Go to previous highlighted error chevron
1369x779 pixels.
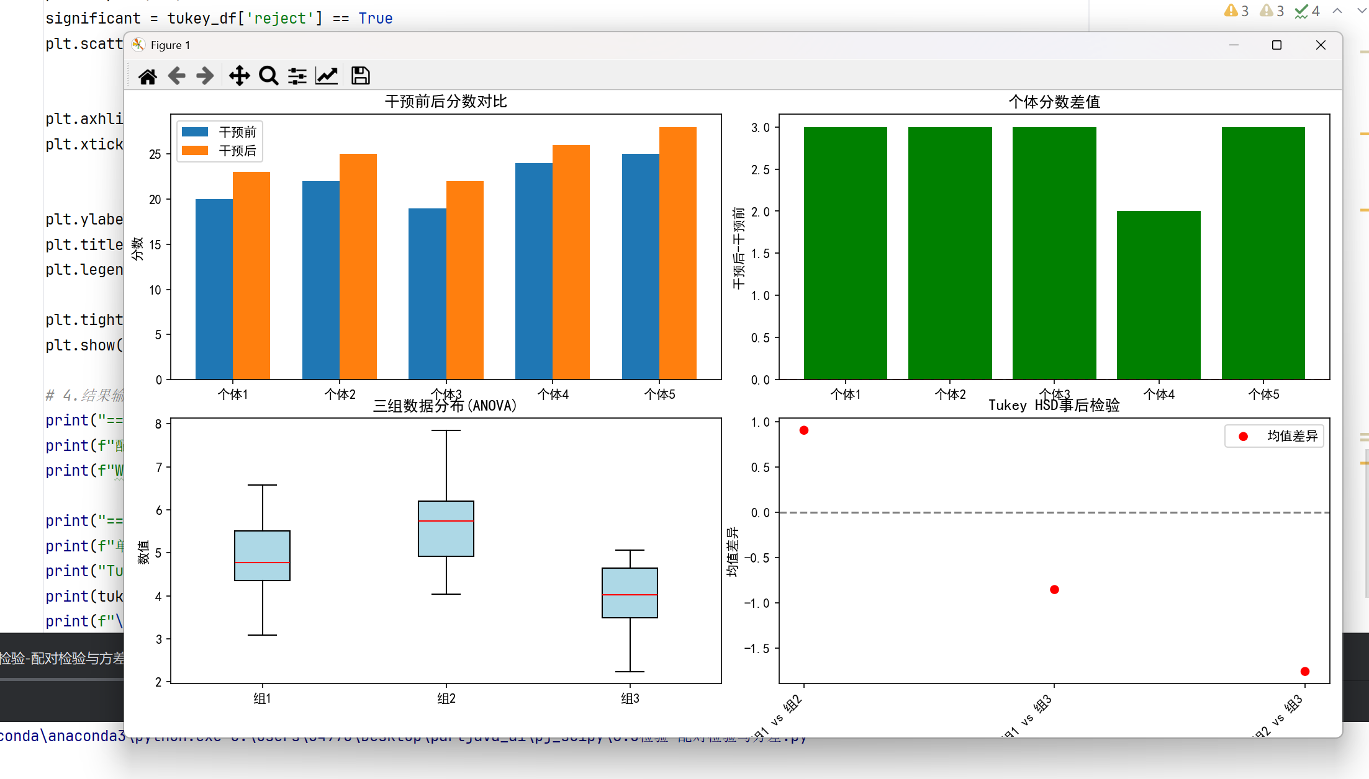click(1337, 11)
